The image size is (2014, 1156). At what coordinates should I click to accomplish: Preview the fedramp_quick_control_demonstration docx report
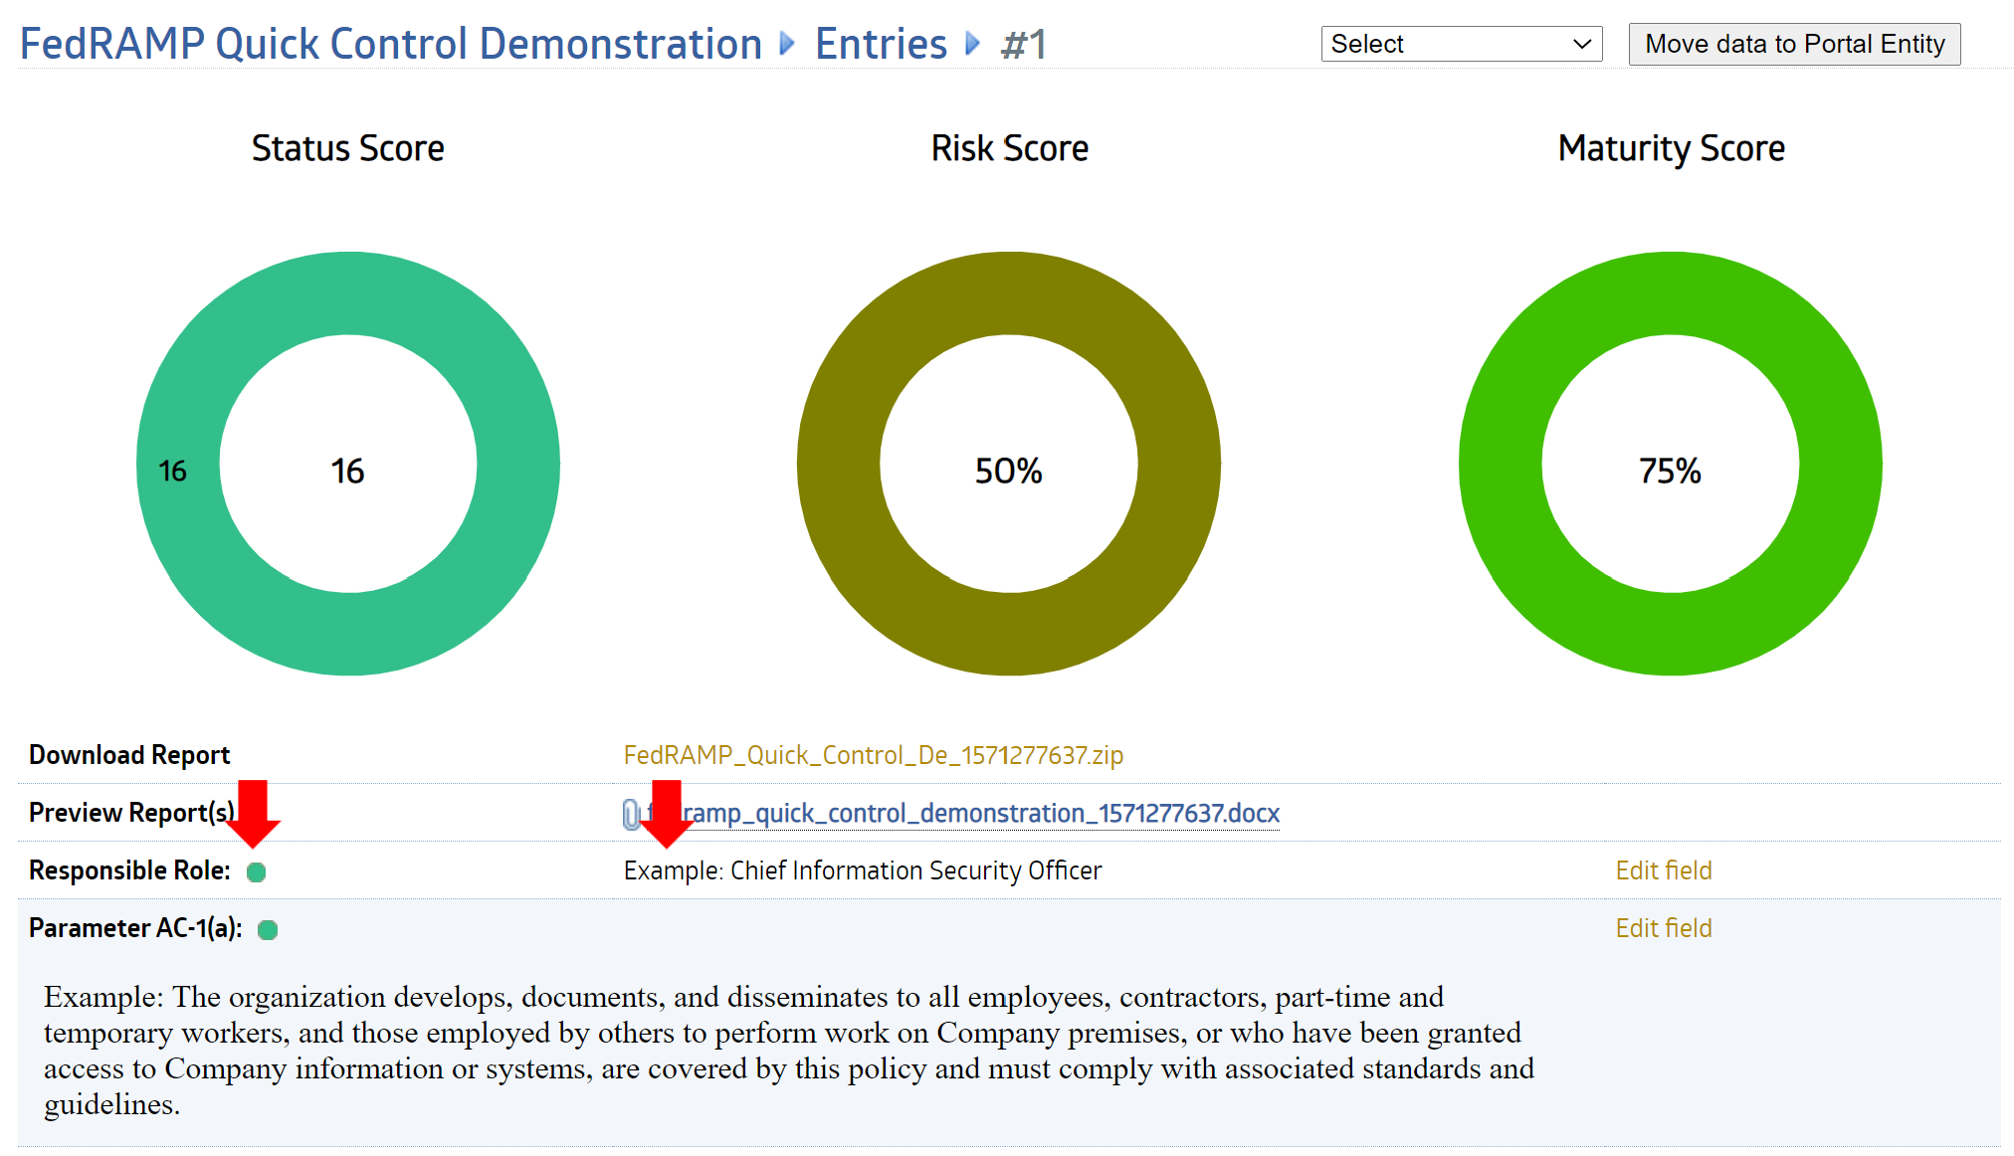pyautogui.click(x=962, y=814)
